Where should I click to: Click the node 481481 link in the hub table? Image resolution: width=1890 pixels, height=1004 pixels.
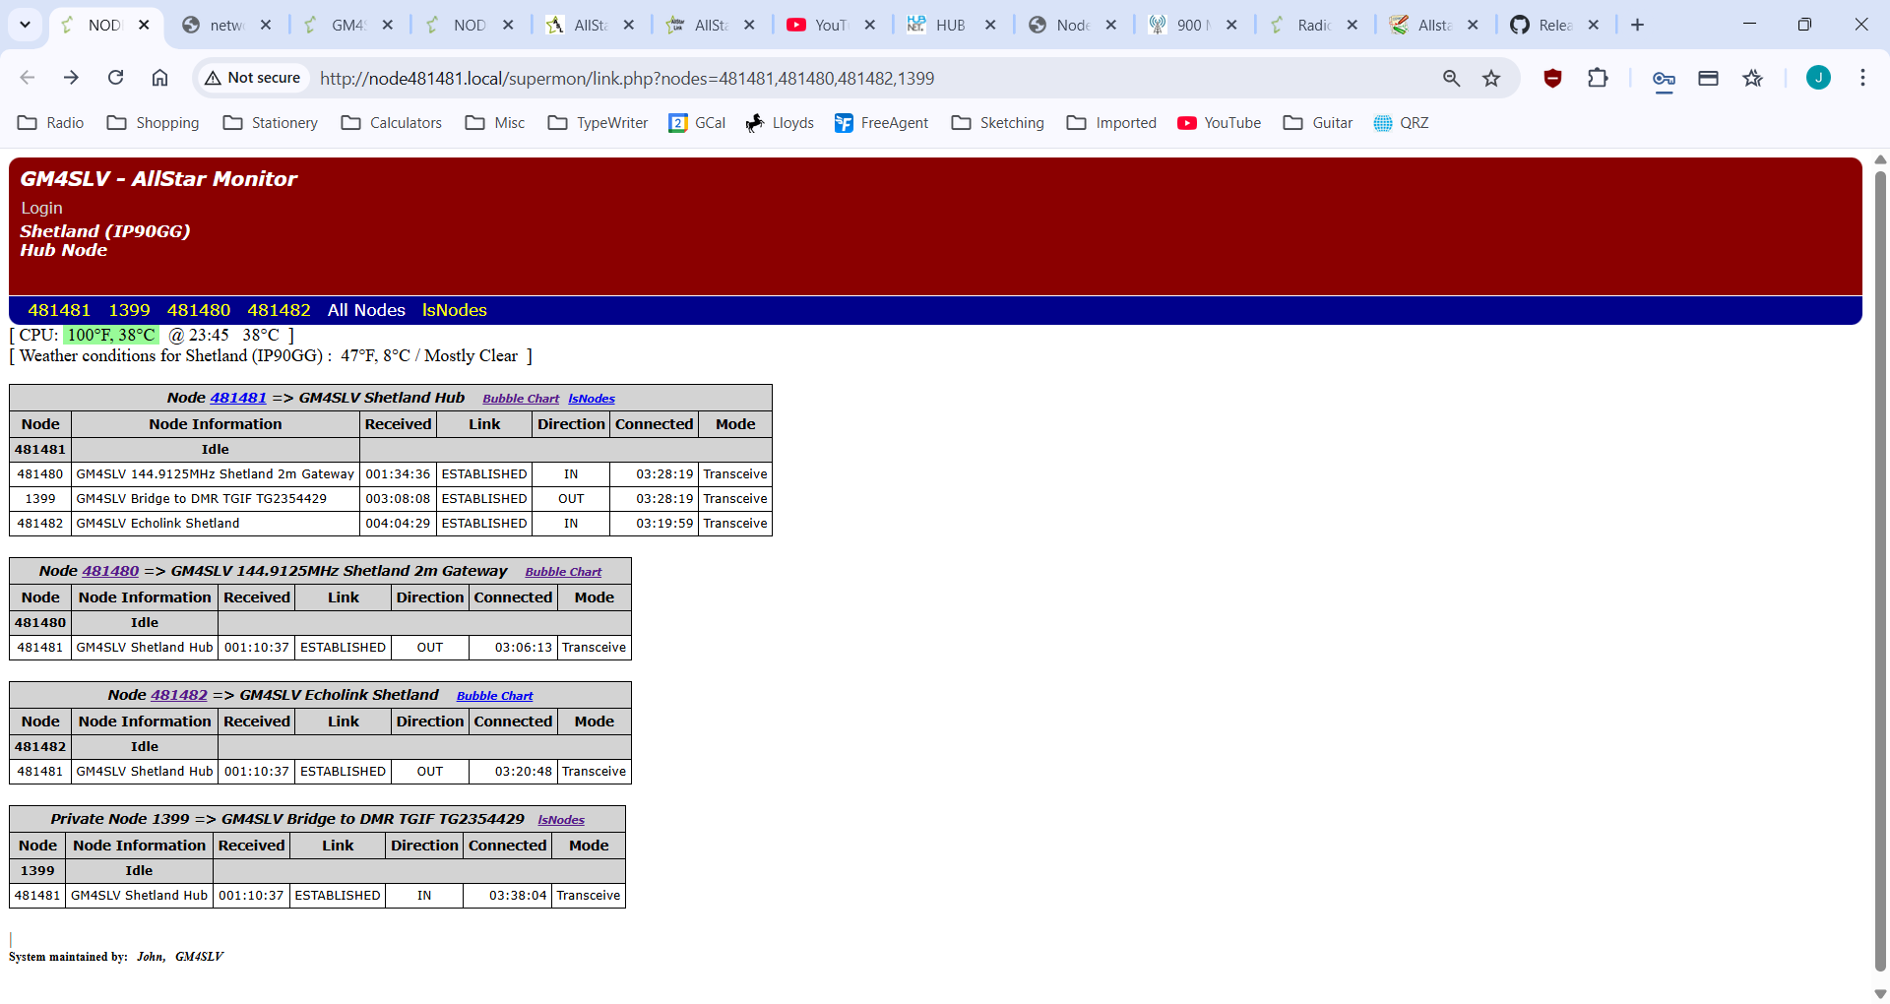pos(238,398)
